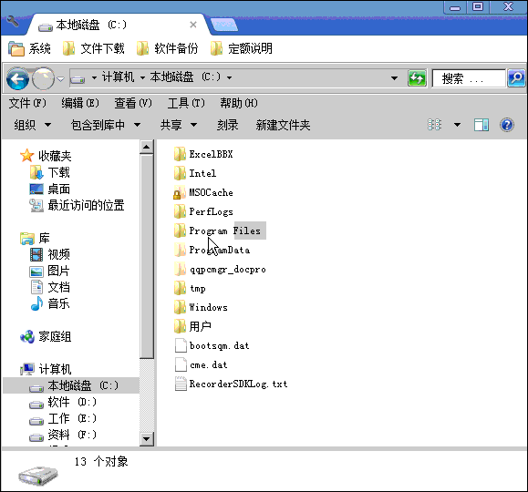Expand the 计算机 breadcrumb arrow
This screenshot has width=528, height=492.
click(x=142, y=78)
